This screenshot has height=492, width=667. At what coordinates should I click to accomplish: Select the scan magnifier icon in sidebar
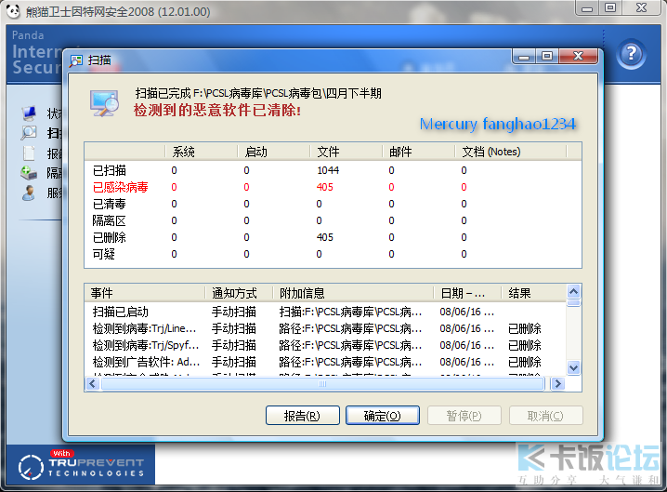(29, 133)
